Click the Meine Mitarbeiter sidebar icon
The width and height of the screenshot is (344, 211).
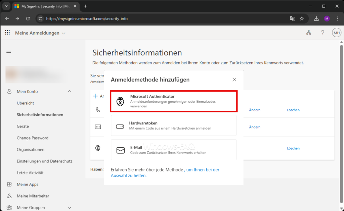pyautogui.click(x=9, y=196)
